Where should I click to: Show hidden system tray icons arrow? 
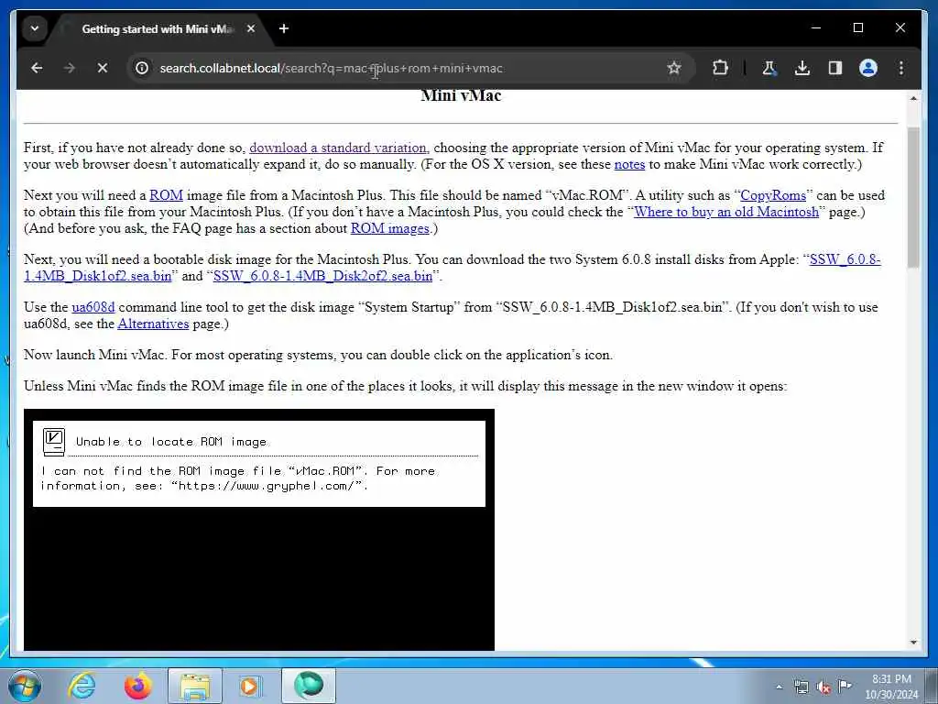pyautogui.click(x=779, y=687)
